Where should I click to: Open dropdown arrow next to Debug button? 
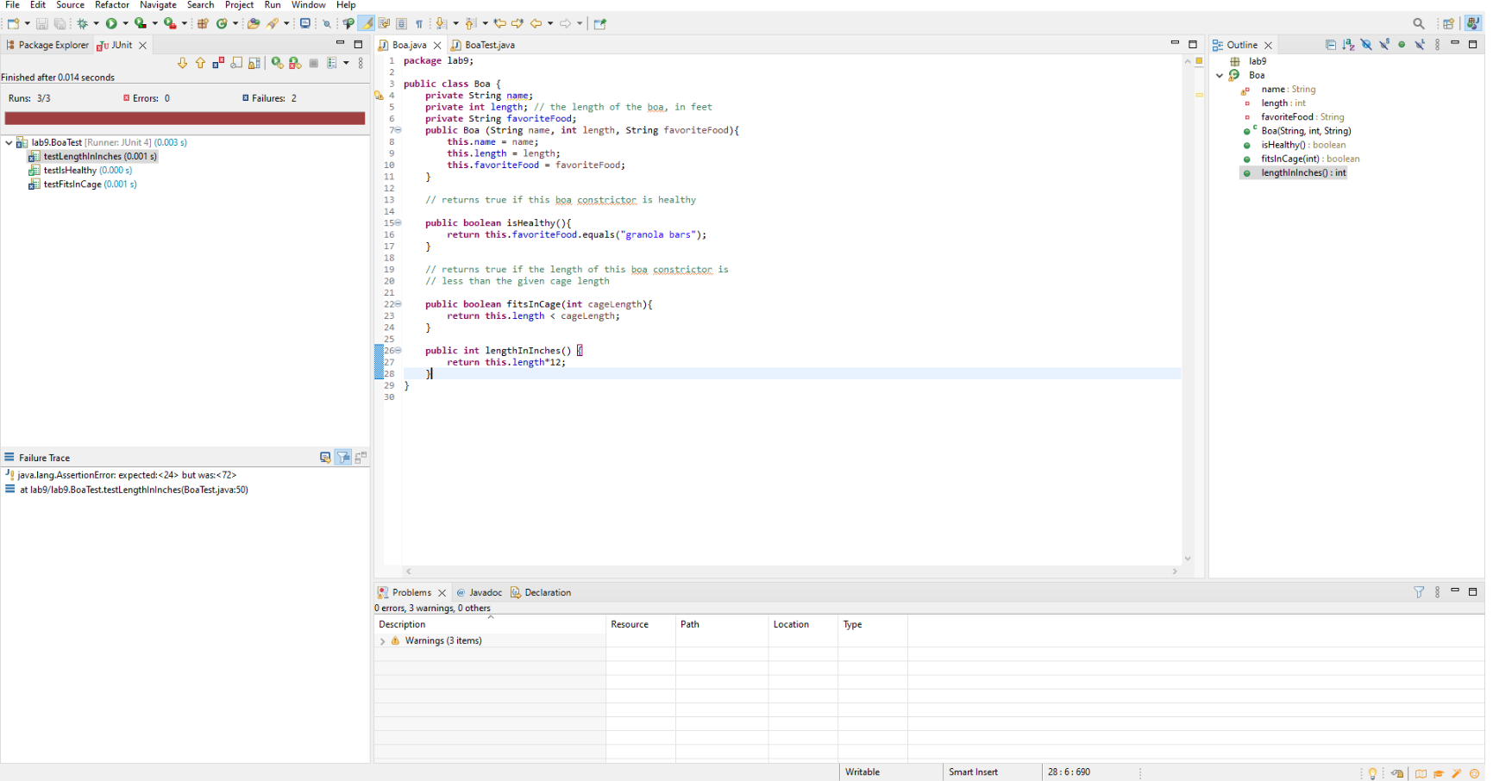(96, 23)
